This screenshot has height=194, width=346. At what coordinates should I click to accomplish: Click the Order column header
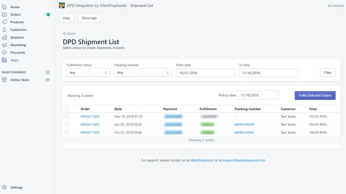[85, 109]
